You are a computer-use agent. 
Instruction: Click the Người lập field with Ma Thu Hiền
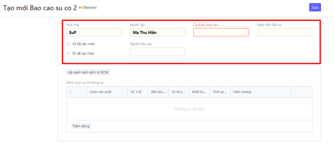click(x=157, y=32)
